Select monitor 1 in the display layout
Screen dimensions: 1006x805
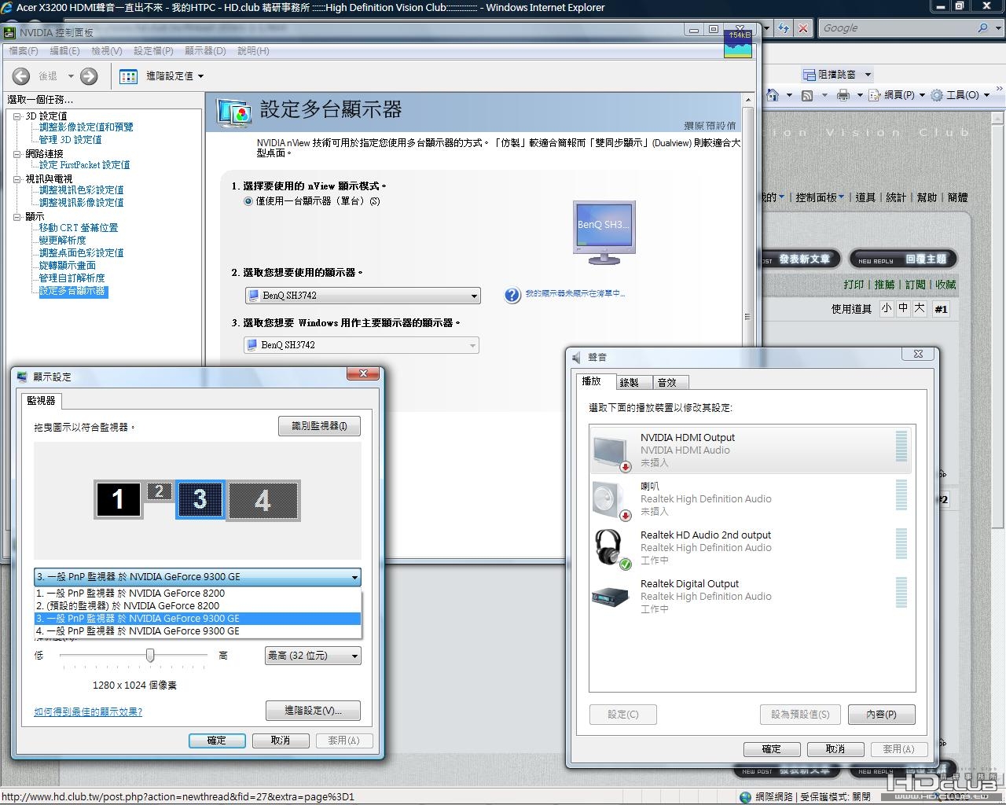point(119,499)
